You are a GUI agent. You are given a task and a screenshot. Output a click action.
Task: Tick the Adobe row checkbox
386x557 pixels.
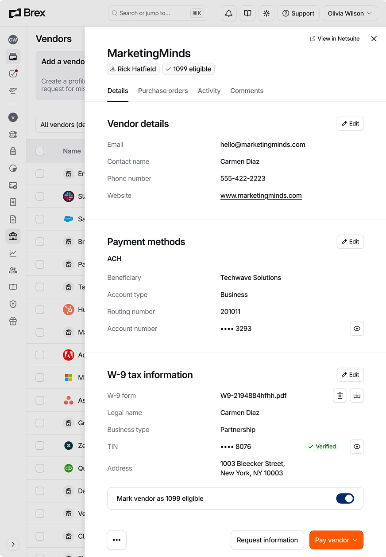[x=40, y=355]
